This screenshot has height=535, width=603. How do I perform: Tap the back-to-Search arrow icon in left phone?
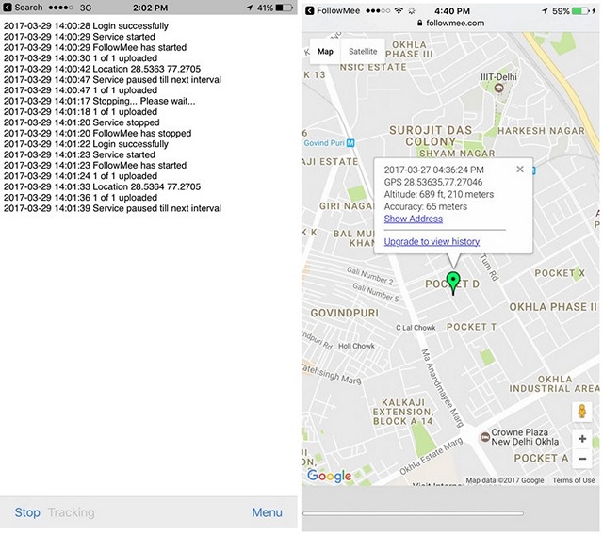tap(8, 8)
